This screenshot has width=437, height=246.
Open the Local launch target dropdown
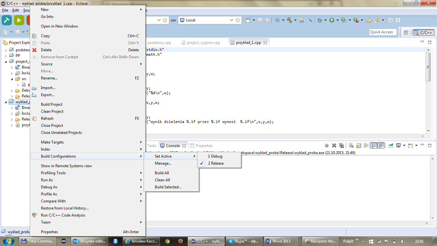tap(232, 20)
